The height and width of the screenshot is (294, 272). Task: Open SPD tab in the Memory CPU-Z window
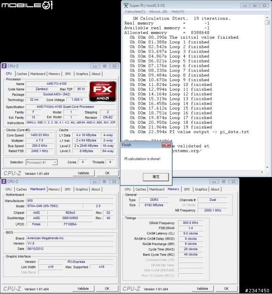(x=187, y=189)
